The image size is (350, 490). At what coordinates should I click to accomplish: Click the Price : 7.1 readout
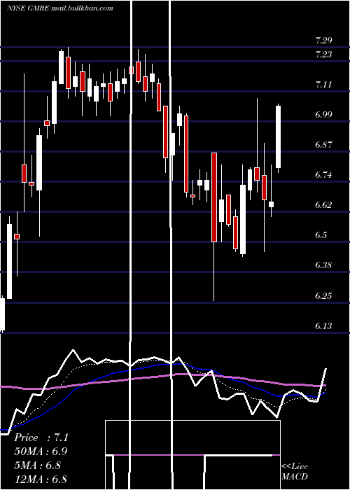41,437
